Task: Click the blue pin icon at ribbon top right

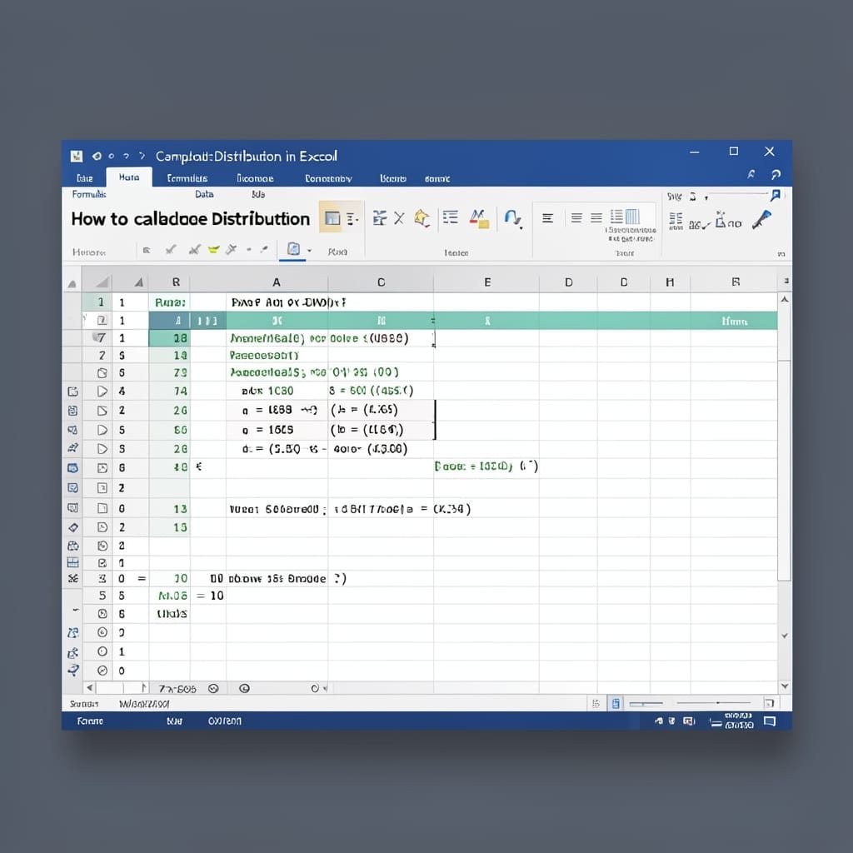Action: point(776,195)
